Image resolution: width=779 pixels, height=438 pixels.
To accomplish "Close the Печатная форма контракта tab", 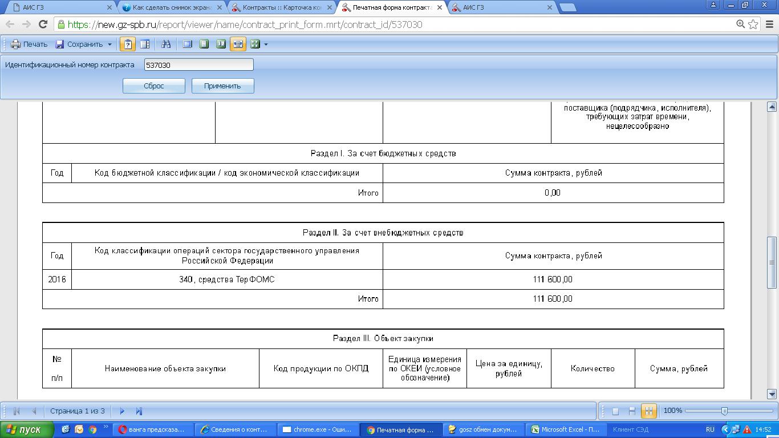I will click(440, 7).
